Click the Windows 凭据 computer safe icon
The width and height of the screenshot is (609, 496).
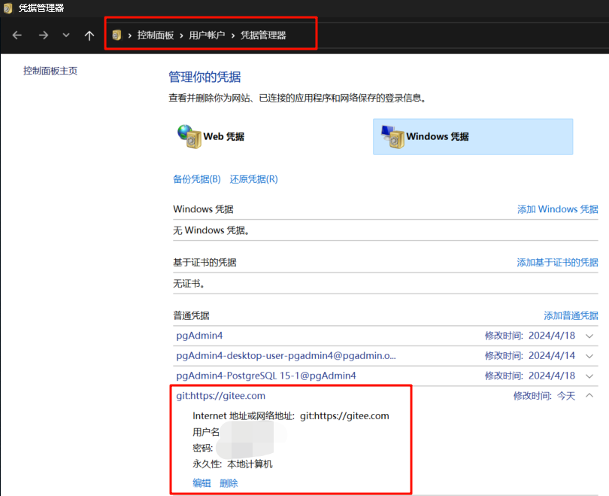(x=393, y=136)
